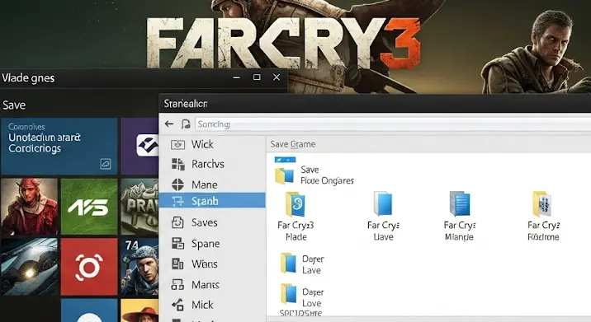This screenshot has width=591, height=322.
Task: Open the 'PRAY' game tile
Action: point(139,207)
